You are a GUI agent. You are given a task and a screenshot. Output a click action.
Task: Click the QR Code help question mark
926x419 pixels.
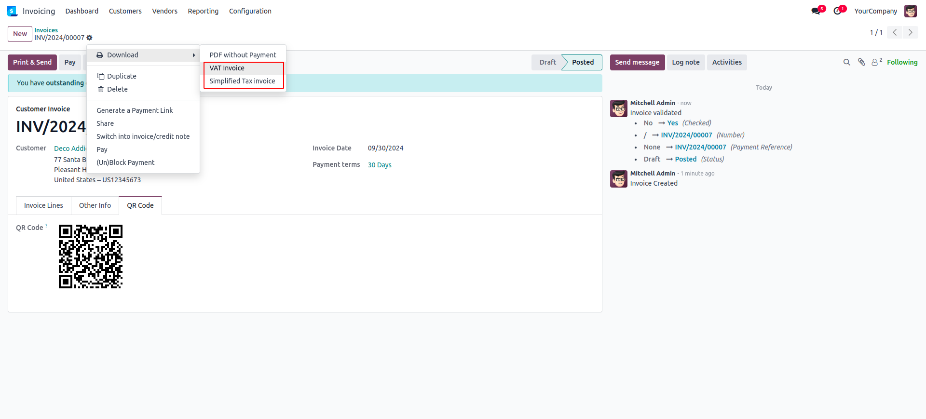(x=46, y=225)
